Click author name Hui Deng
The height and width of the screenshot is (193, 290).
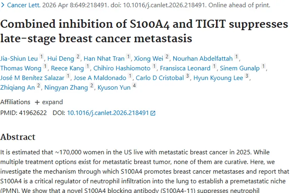pos(61,59)
